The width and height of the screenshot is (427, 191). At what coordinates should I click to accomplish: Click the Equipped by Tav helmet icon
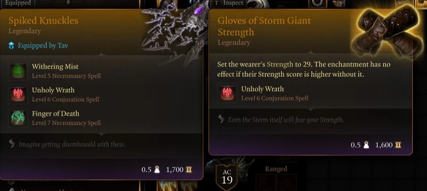pyautogui.click(x=11, y=46)
